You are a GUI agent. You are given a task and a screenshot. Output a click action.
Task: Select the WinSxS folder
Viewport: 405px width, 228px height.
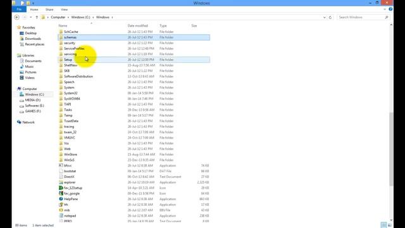tap(69, 160)
